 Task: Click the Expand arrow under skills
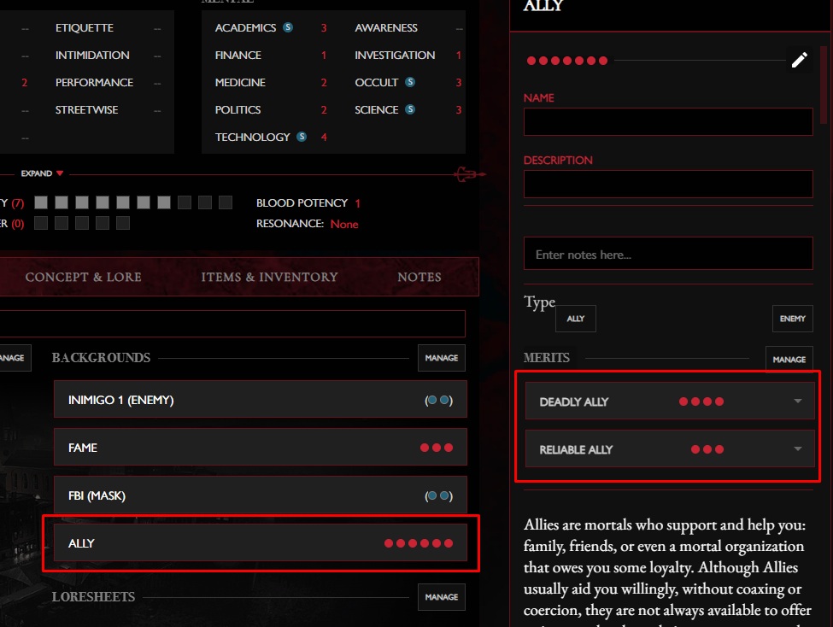[x=60, y=174]
